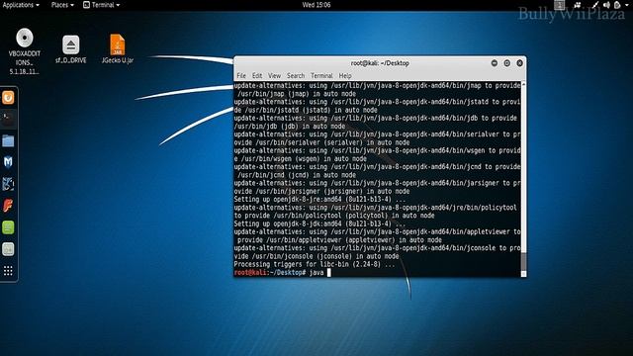This screenshot has width=633, height=356.
Task: Open the green notes icon in the dock
Action: [8, 227]
